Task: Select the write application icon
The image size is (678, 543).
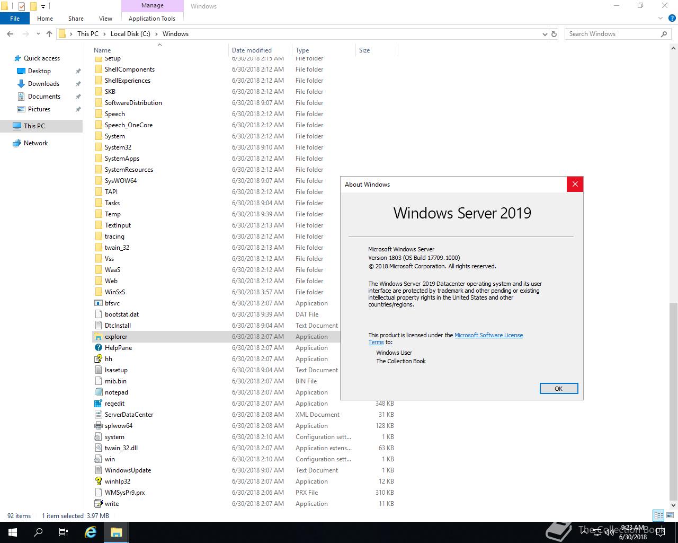Action: pyautogui.click(x=98, y=504)
